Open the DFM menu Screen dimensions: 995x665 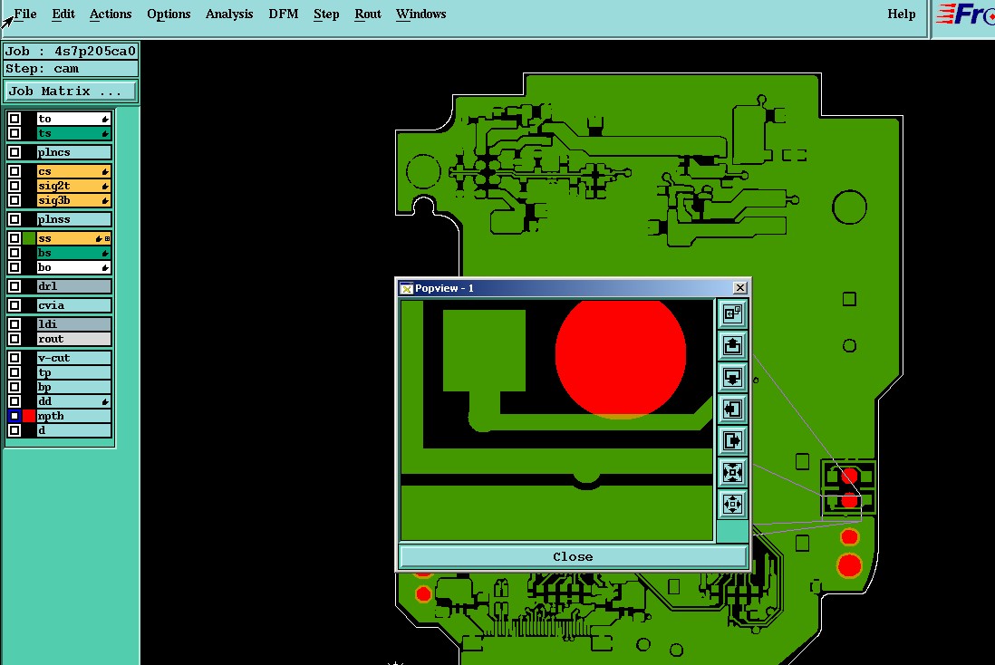[x=283, y=14]
